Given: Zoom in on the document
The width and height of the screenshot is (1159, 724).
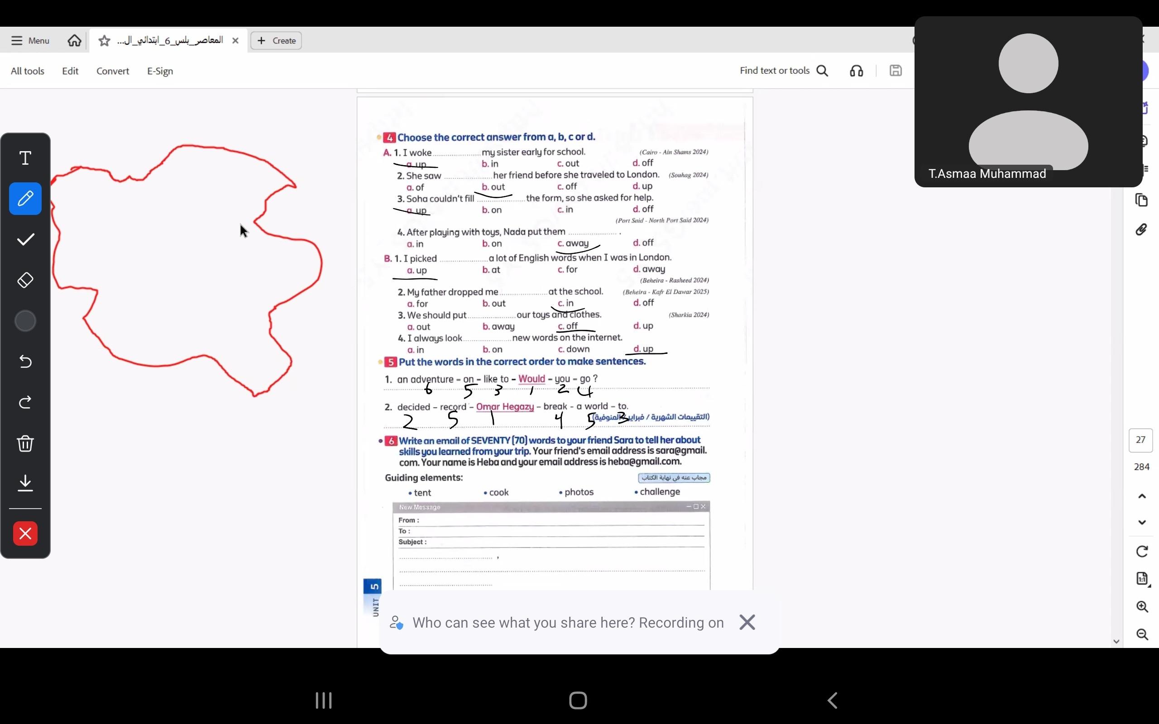Looking at the screenshot, I should coord(1142,607).
